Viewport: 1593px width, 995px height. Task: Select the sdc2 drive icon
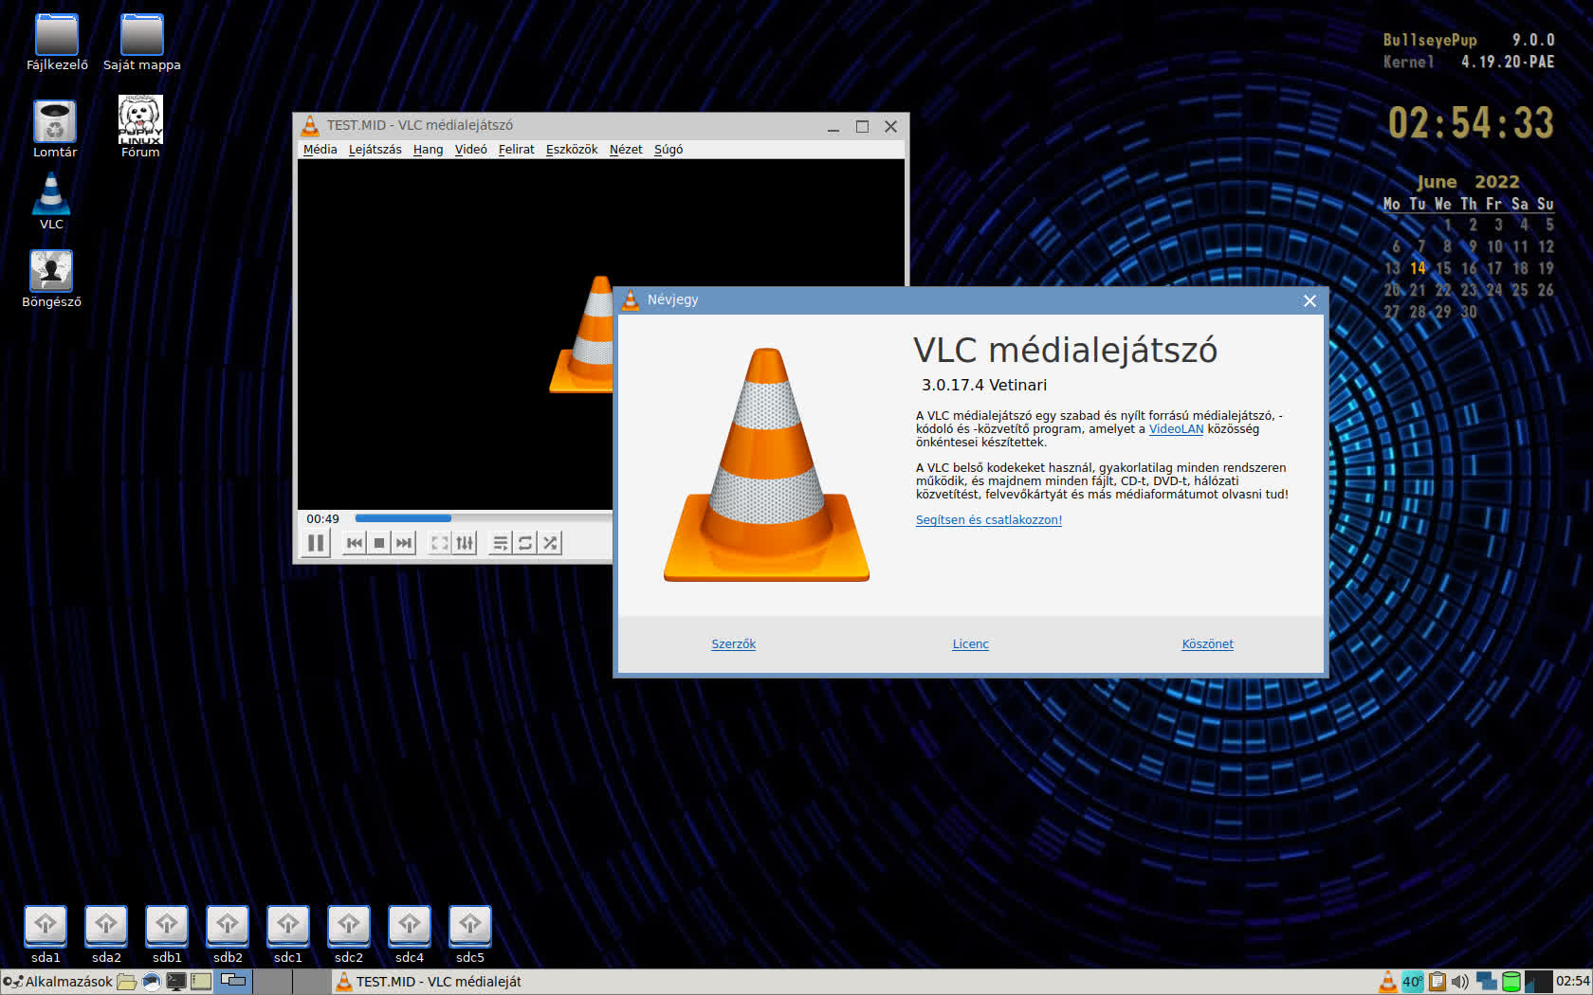(349, 934)
